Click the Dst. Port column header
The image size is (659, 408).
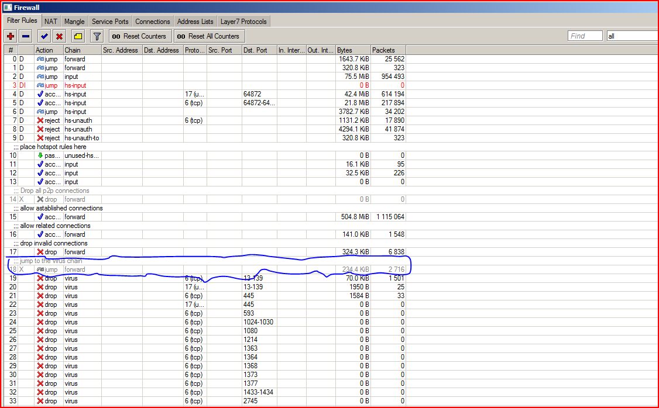(259, 50)
